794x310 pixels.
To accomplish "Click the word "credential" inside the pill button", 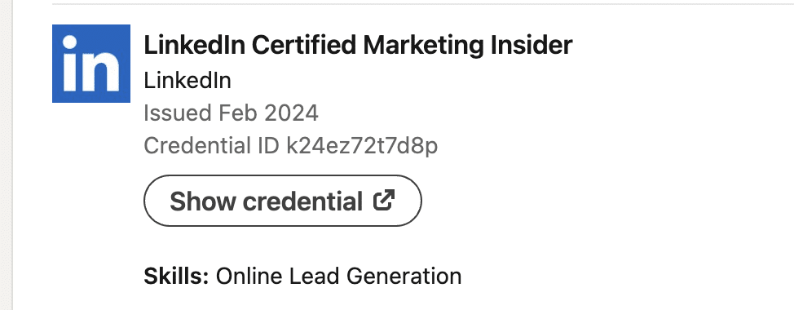I will click(302, 201).
